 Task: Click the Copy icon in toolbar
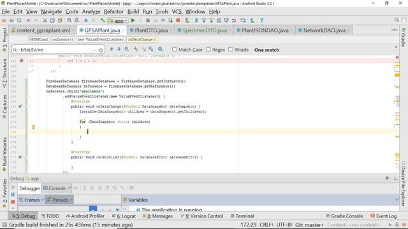(52, 20)
